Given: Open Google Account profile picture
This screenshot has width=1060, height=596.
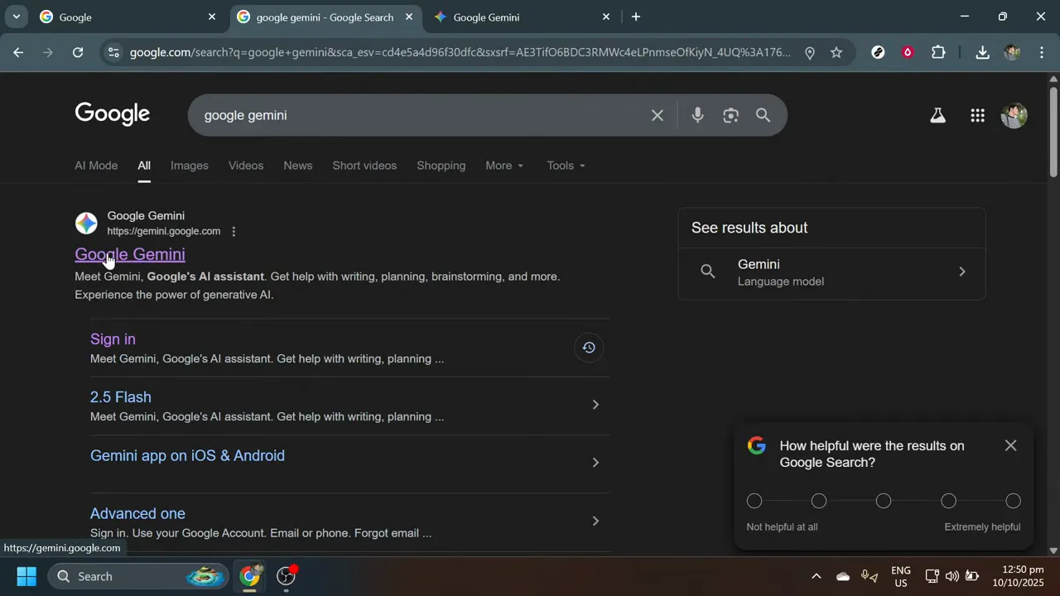Looking at the screenshot, I should click(x=1014, y=116).
